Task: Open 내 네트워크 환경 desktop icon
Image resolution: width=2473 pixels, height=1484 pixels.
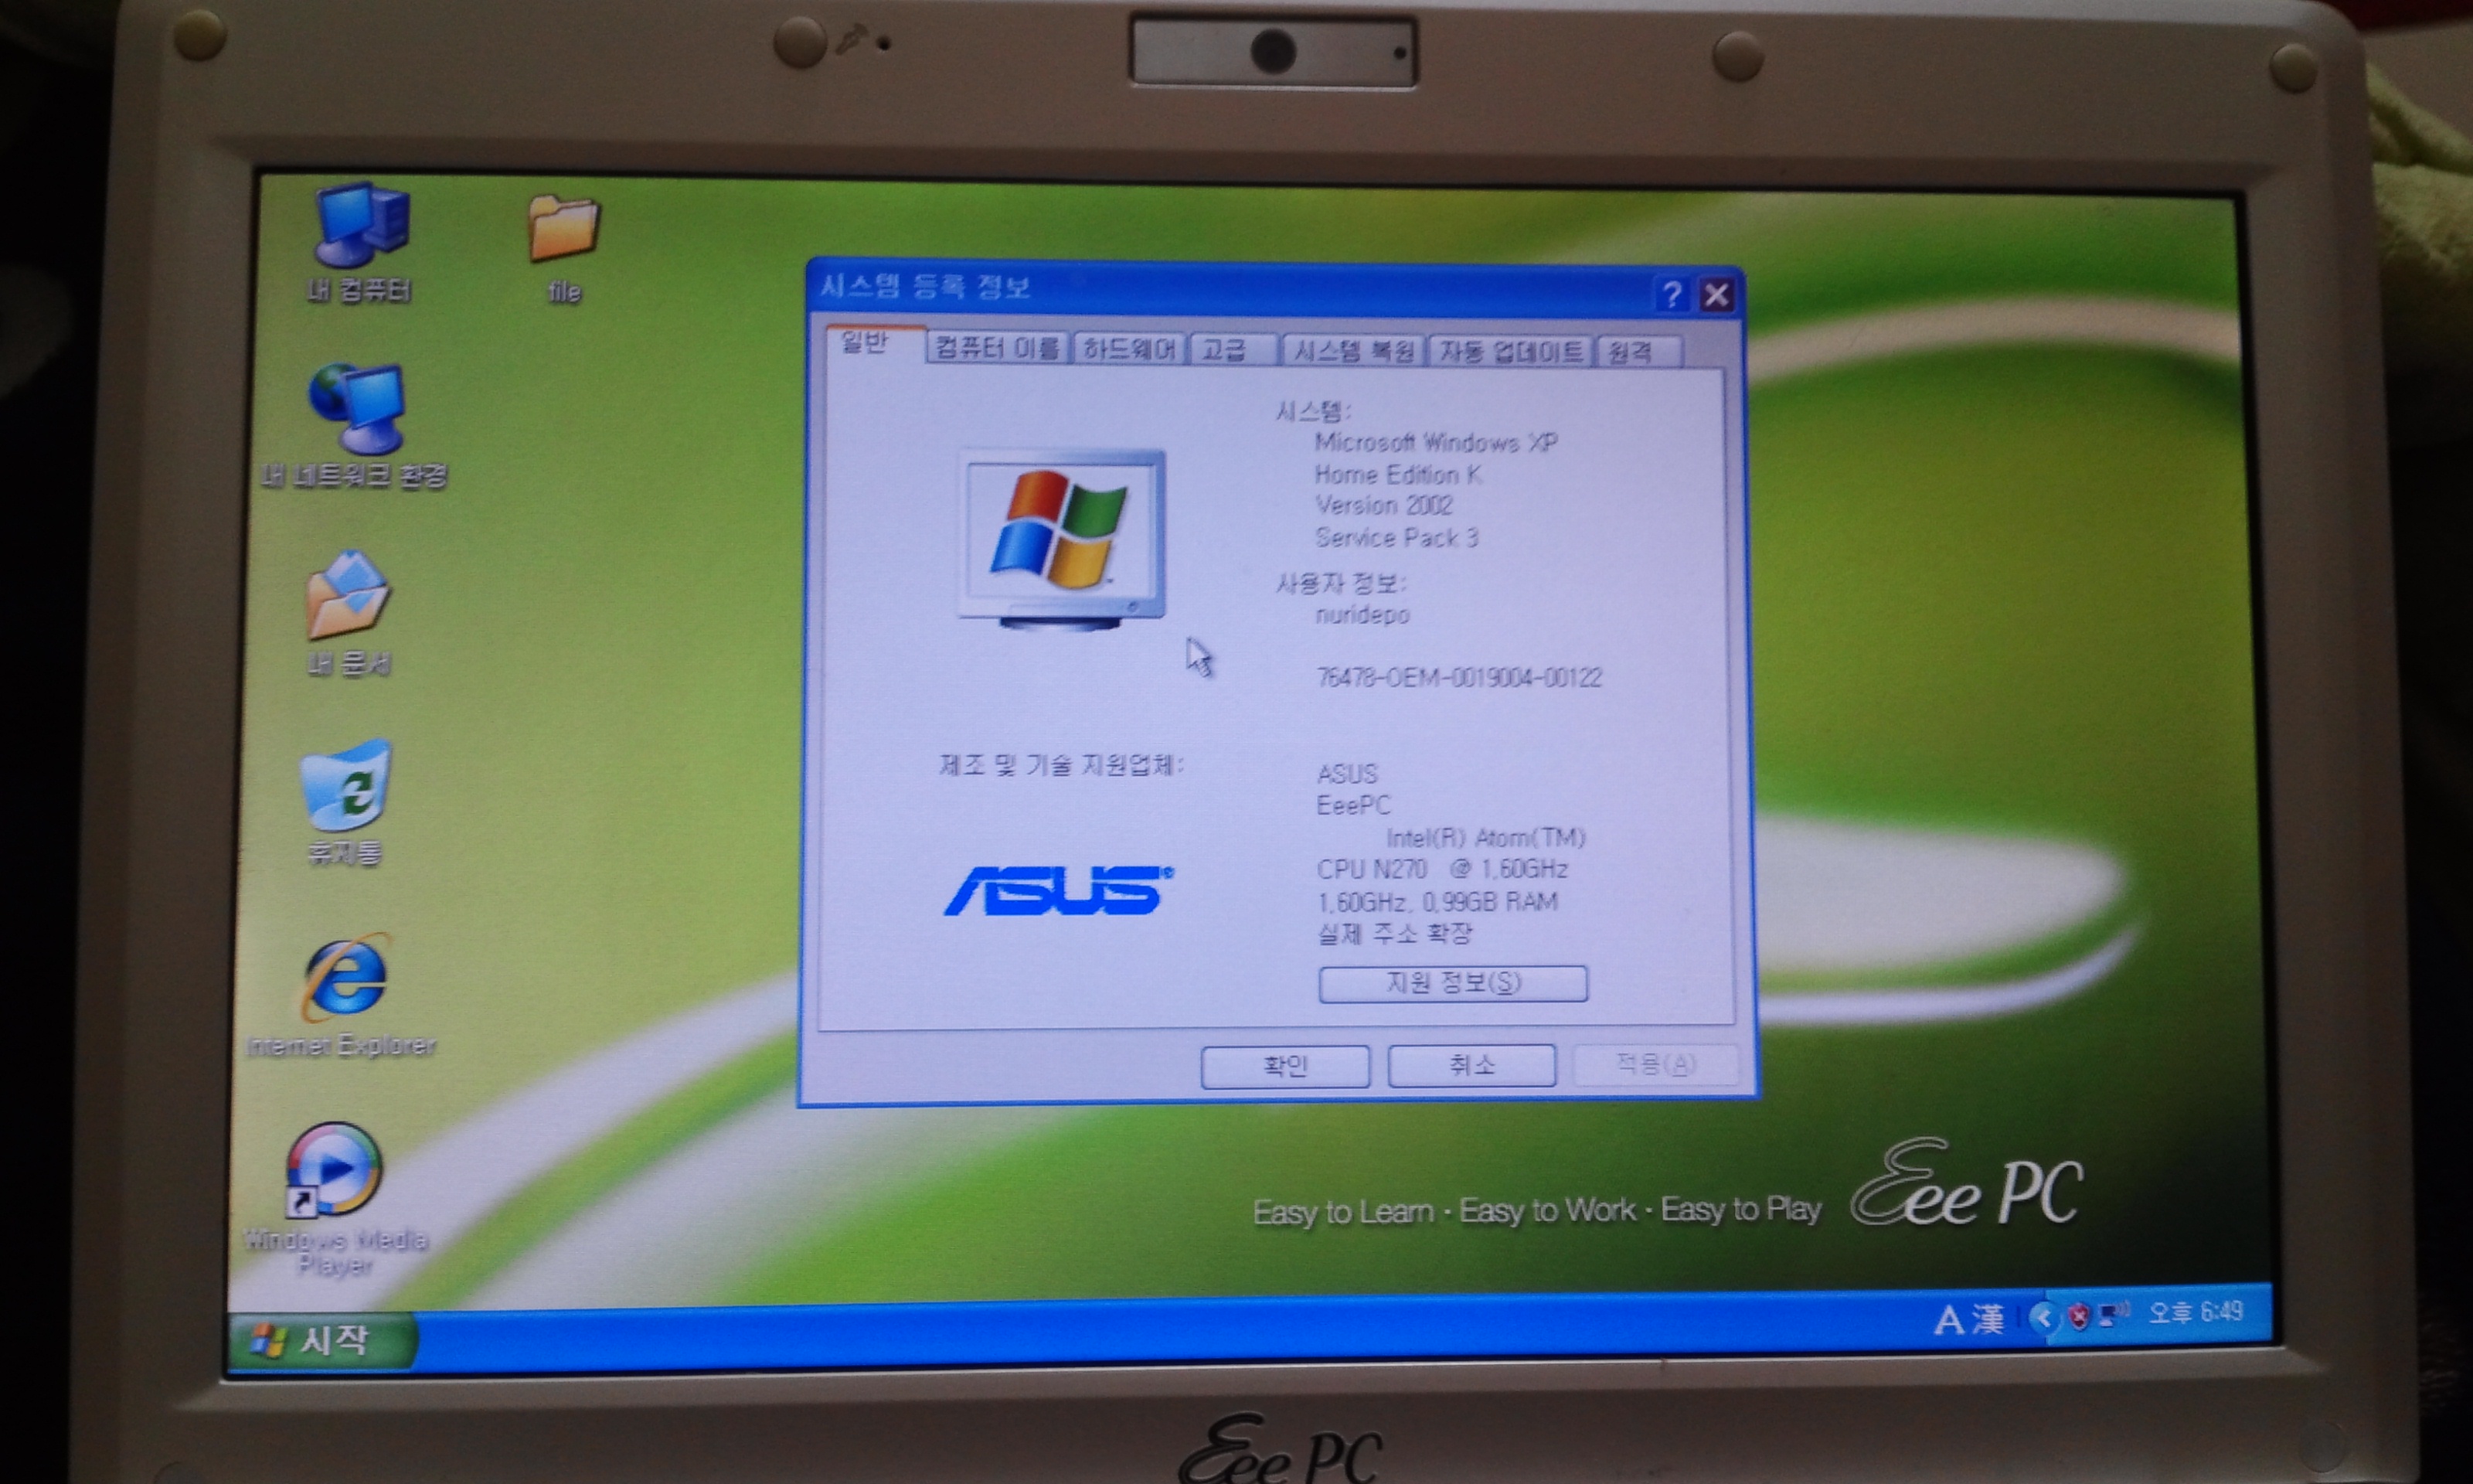Action: [355, 426]
